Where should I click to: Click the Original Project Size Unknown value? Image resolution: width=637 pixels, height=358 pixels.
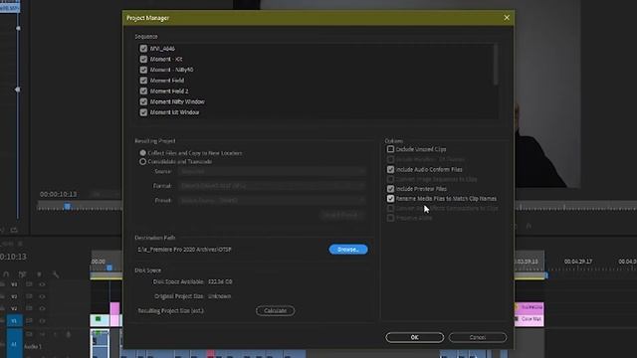click(219, 296)
